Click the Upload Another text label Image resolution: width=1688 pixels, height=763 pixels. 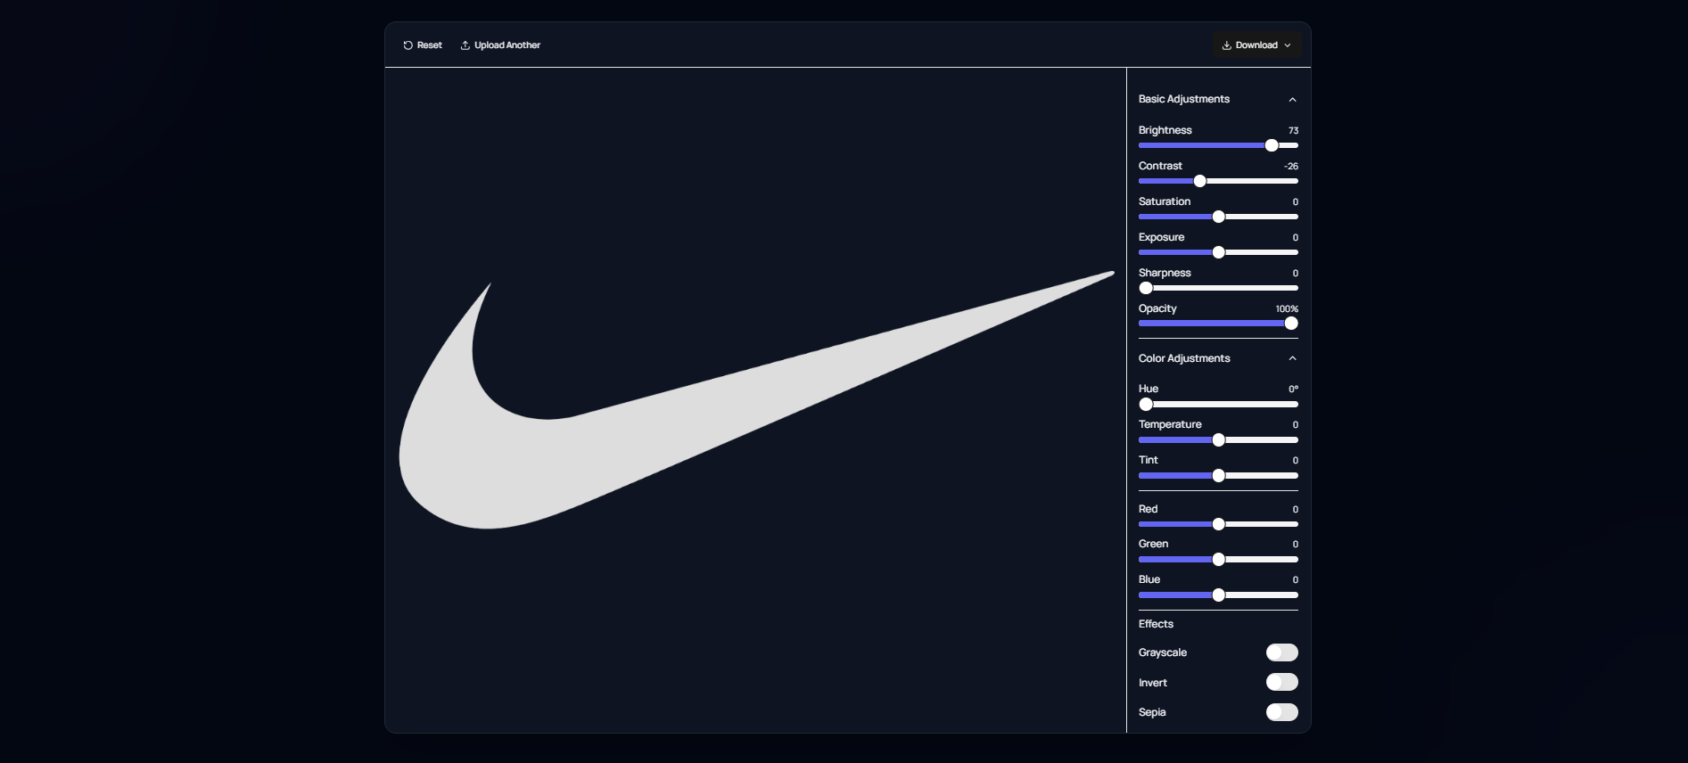pyautogui.click(x=507, y=45)
